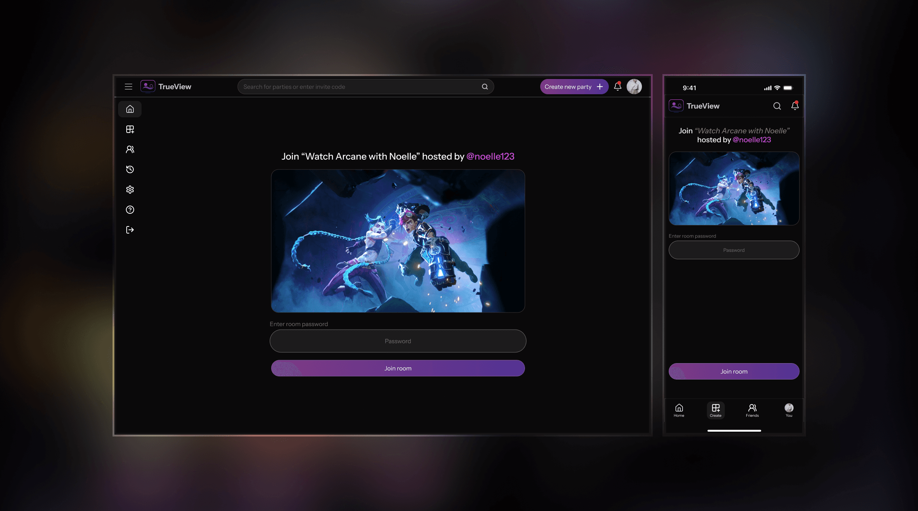The height and width of the screenshot is (511, 918).
Task: Select the Friends tab in the mobile nav
Action: (752, 410)
